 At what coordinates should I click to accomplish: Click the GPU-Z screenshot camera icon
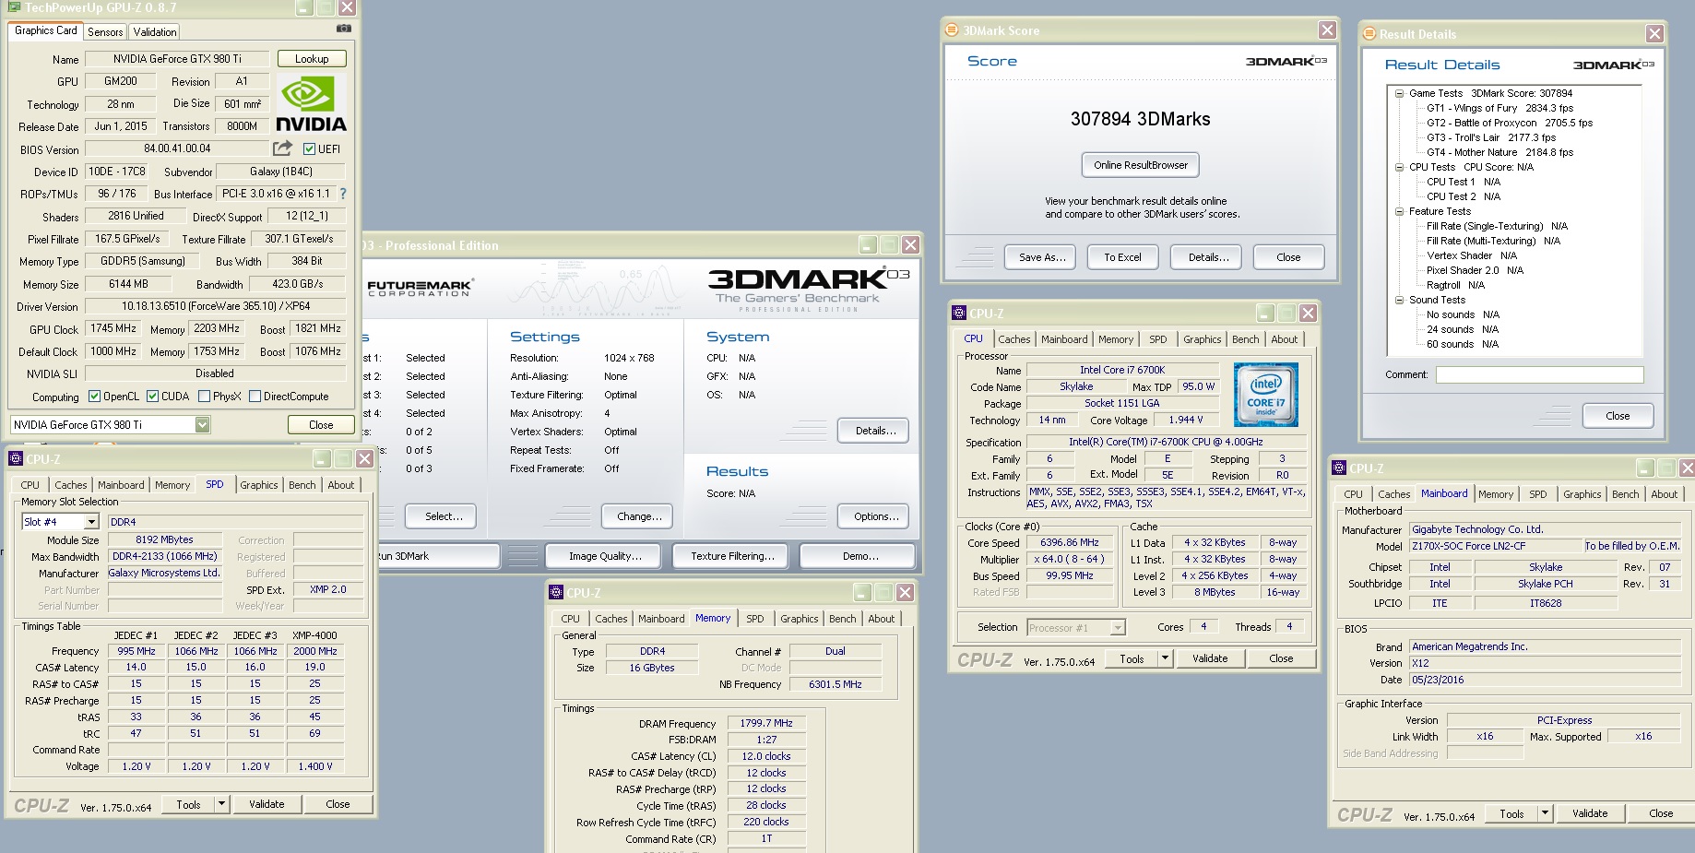point(343,29)
